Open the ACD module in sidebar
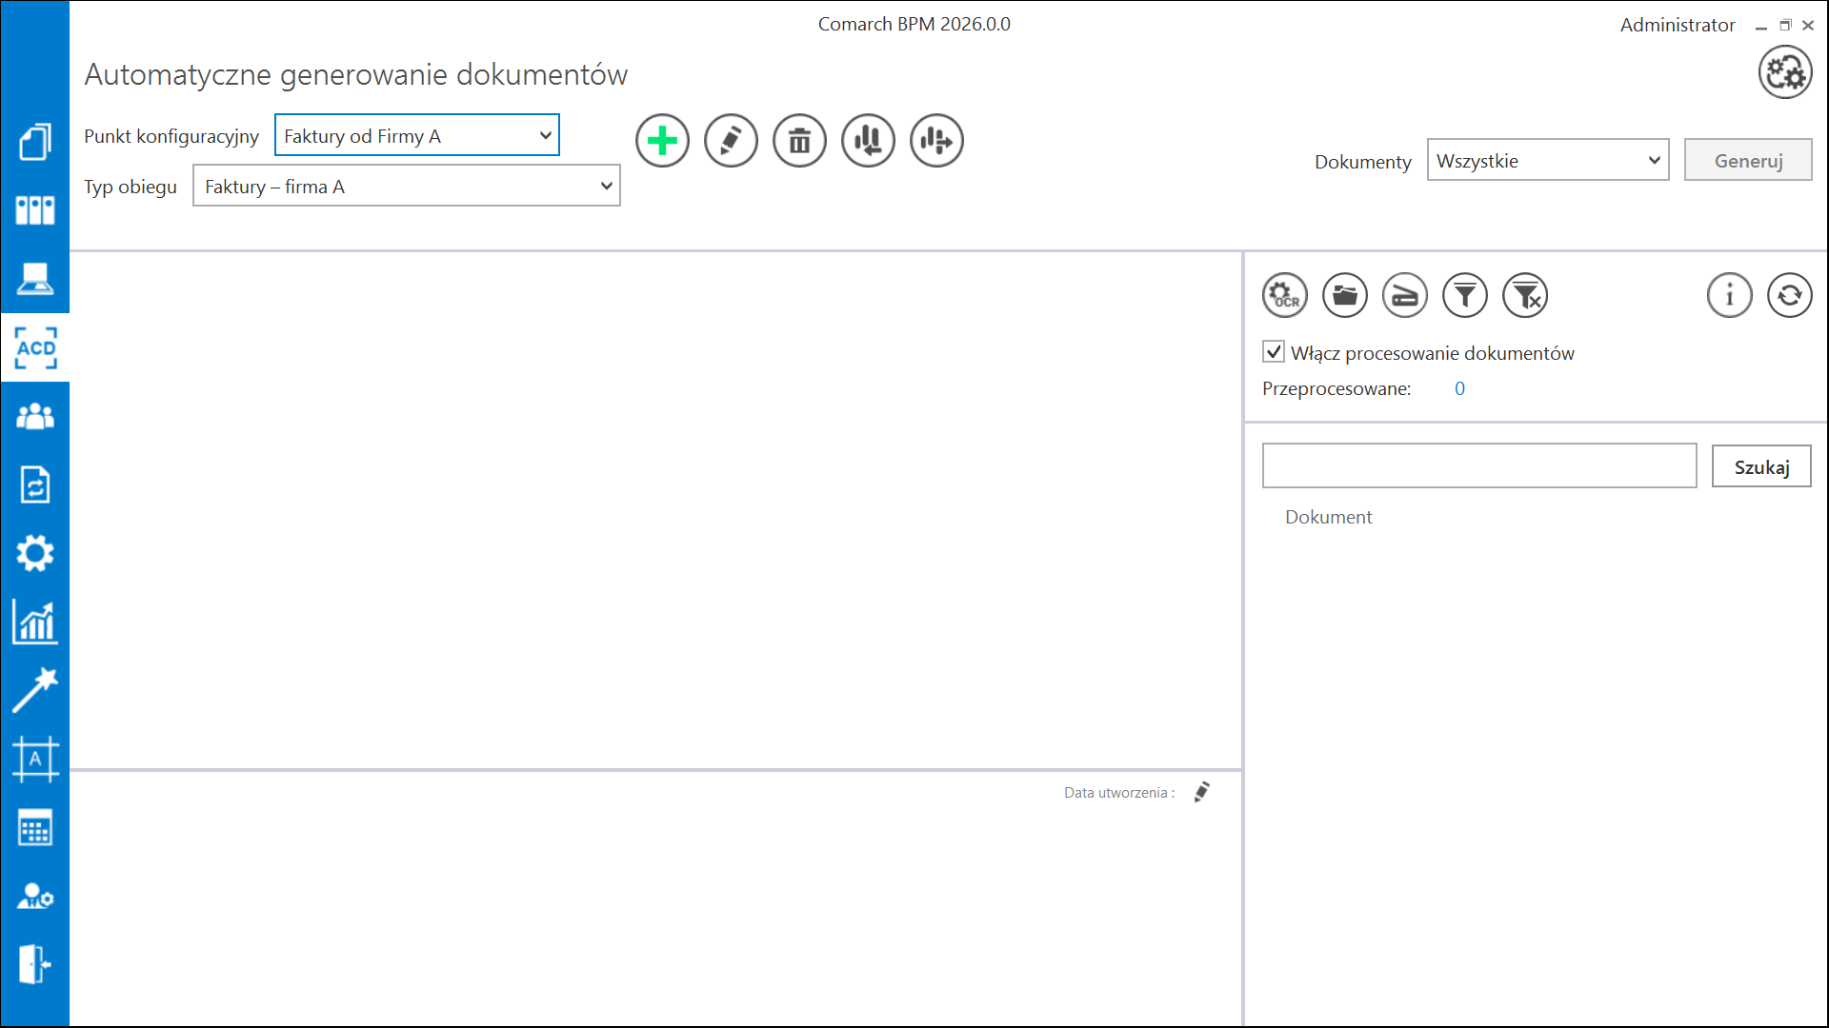The image size is (1829, 1028). click(35, 347)
